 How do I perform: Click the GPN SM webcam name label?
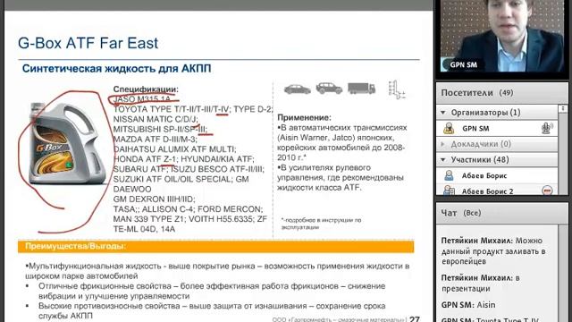click(463, 65)
